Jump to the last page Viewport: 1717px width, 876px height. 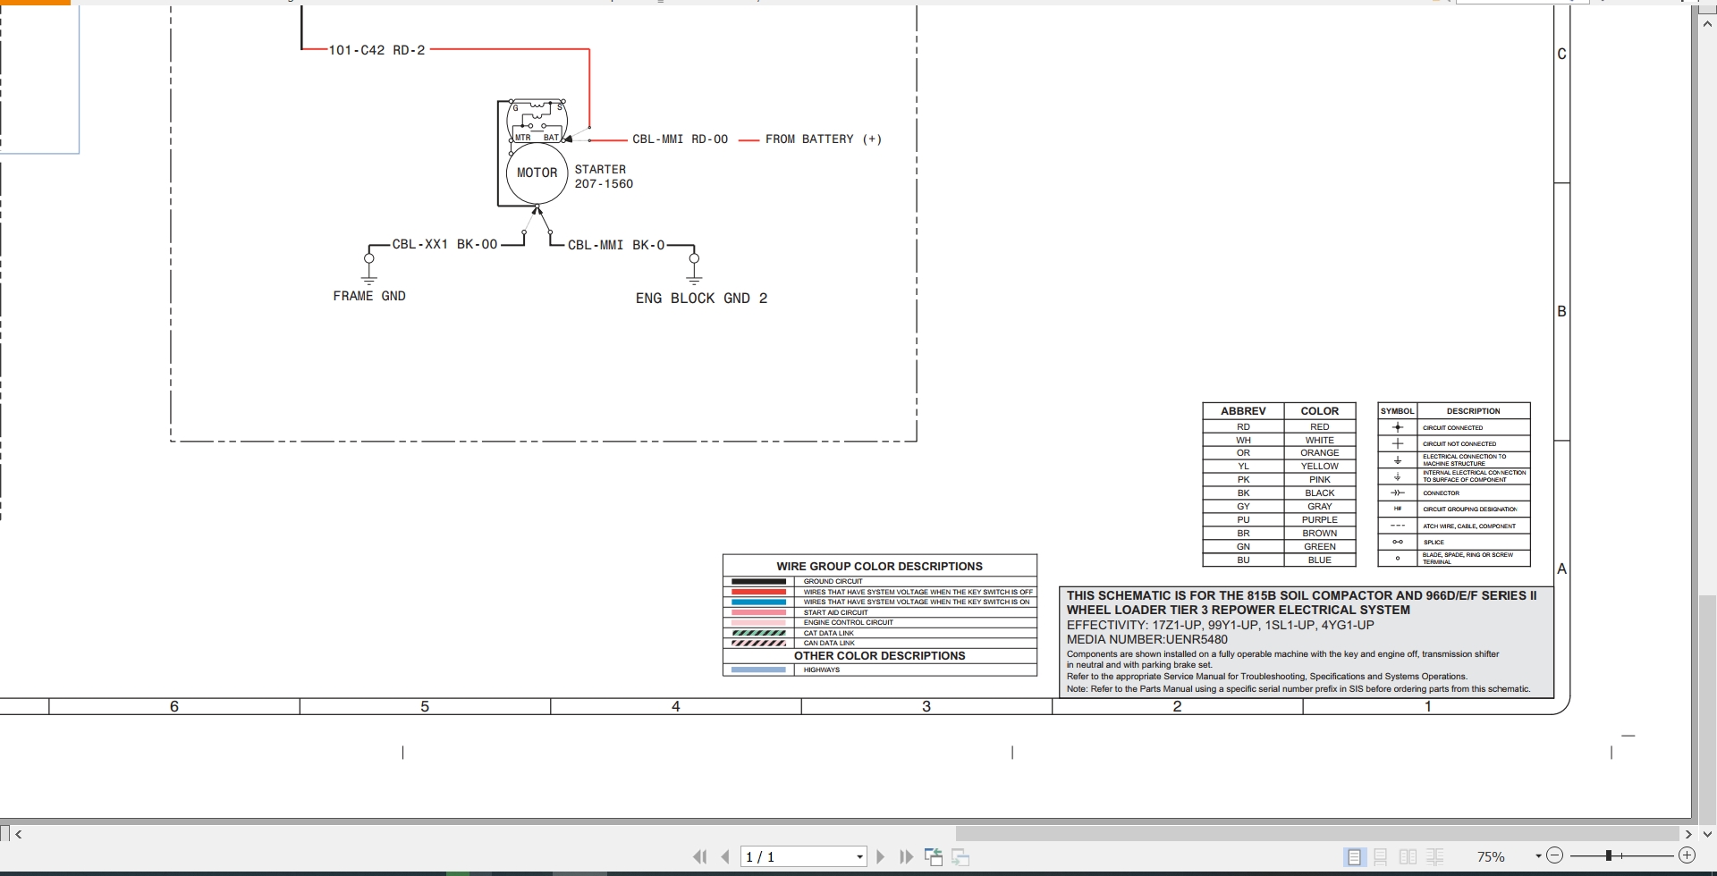point(906,856)
